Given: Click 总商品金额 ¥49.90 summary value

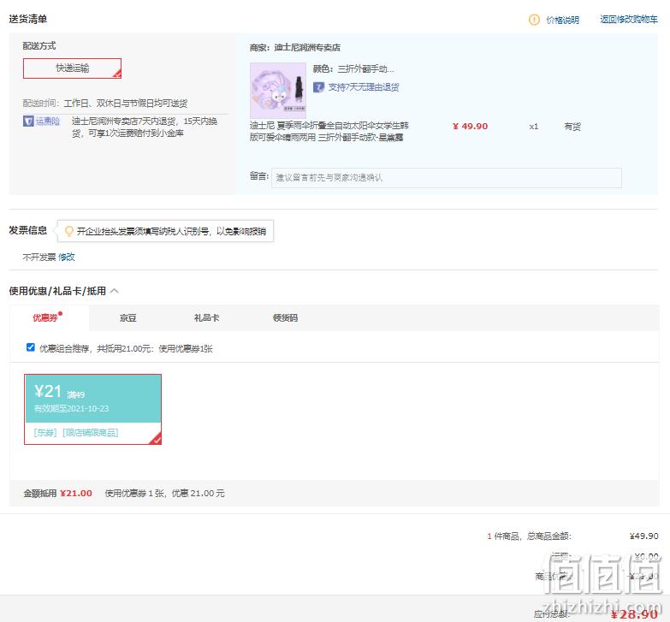Looking at the screenshot, I should point(644,536).
